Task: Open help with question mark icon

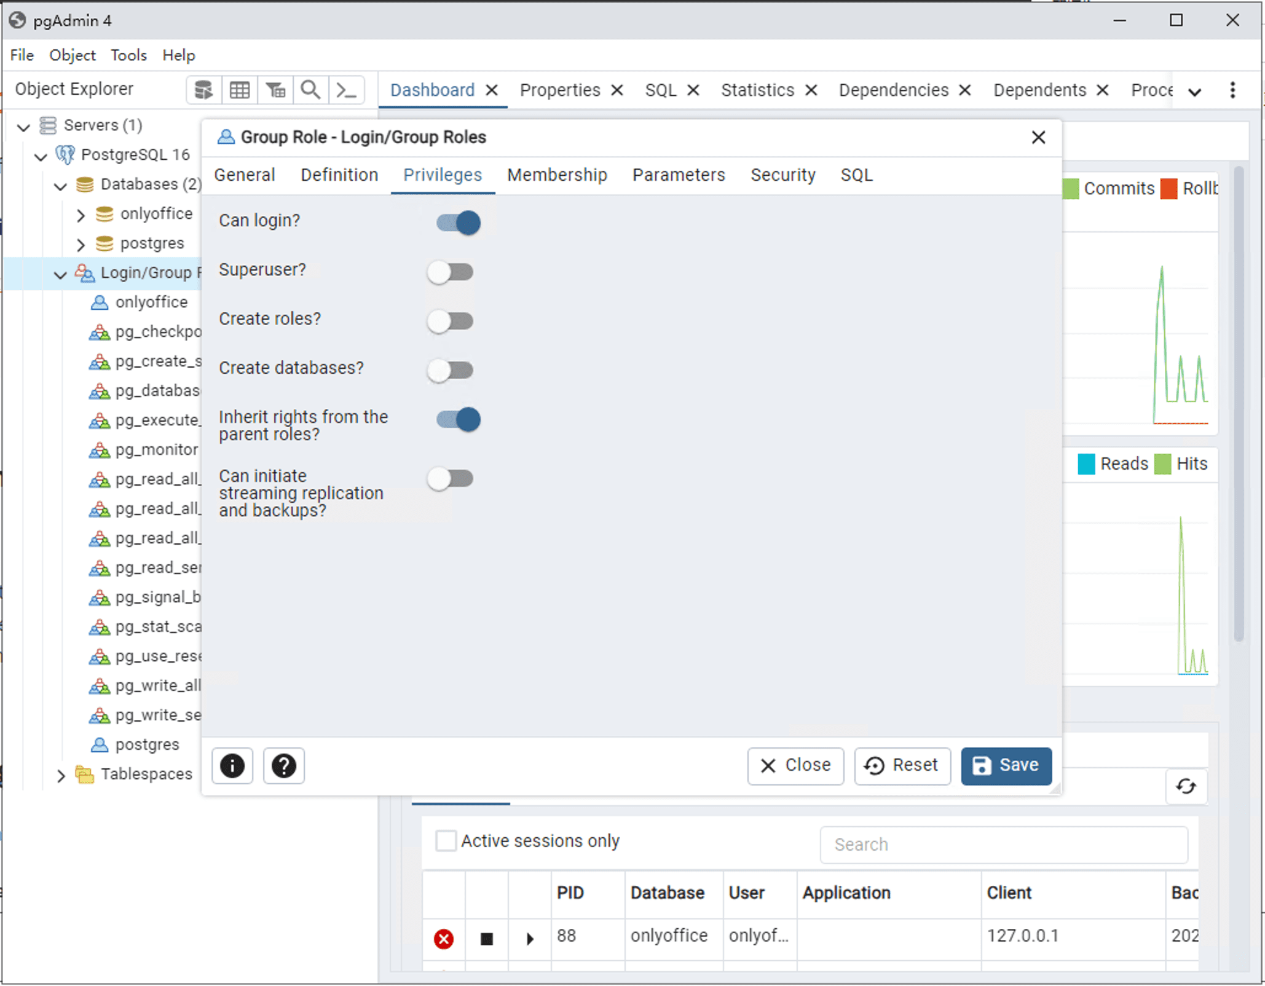Action: (283, 766)
